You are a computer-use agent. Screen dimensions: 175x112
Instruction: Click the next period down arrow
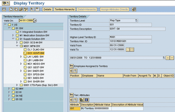pos(172,58)
